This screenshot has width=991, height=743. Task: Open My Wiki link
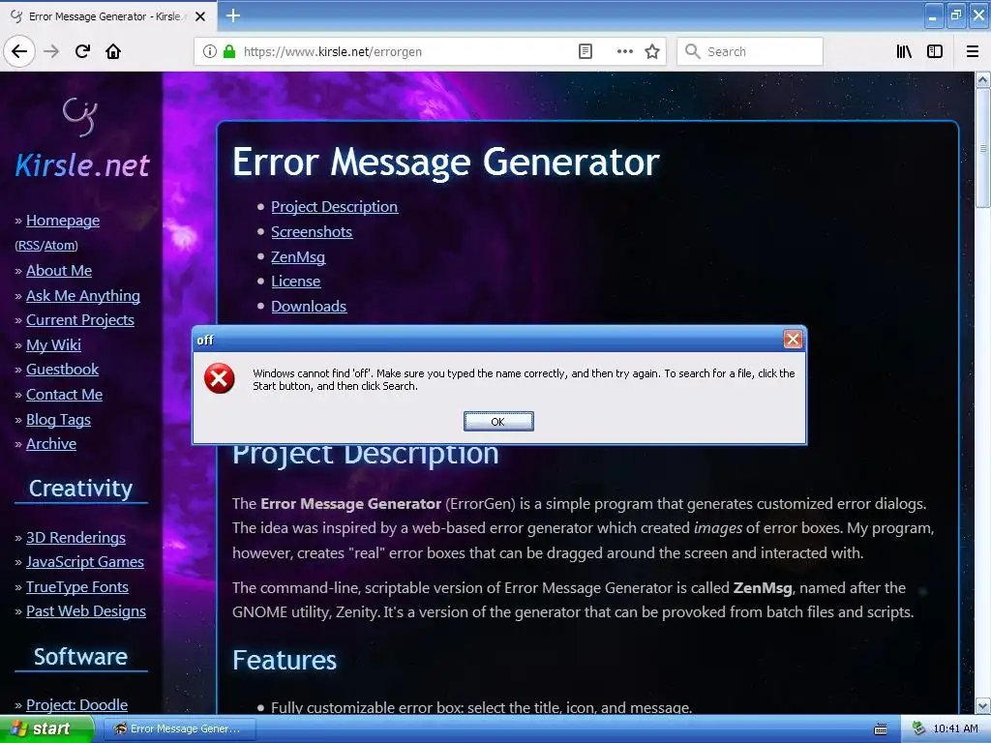click(53, 345)
